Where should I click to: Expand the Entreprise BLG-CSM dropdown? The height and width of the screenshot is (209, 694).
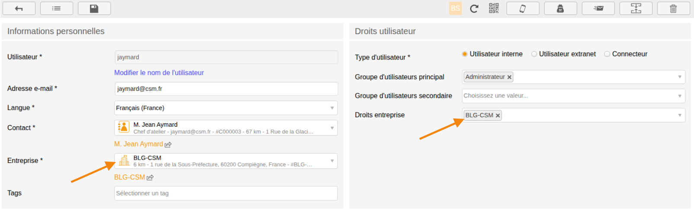pyautogui.click(x=226, y=161)
